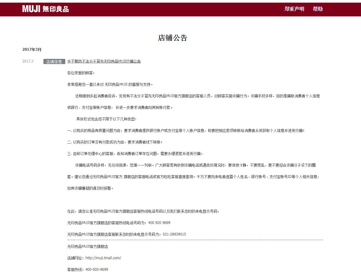This screenshot has height=275, width=361.
Task: Click the line starting 三. 自称订单处理中心的客服
Action: tap(135, 154)
